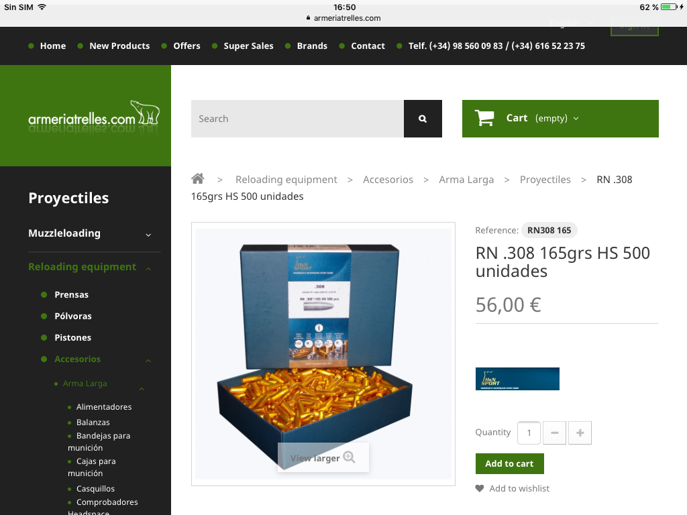This screenshot has width=687, height=515.
Task: Click the Add to cart button
Action: 510,464
